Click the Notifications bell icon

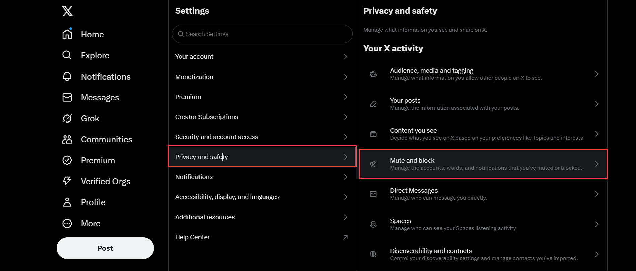click(67, 76)
